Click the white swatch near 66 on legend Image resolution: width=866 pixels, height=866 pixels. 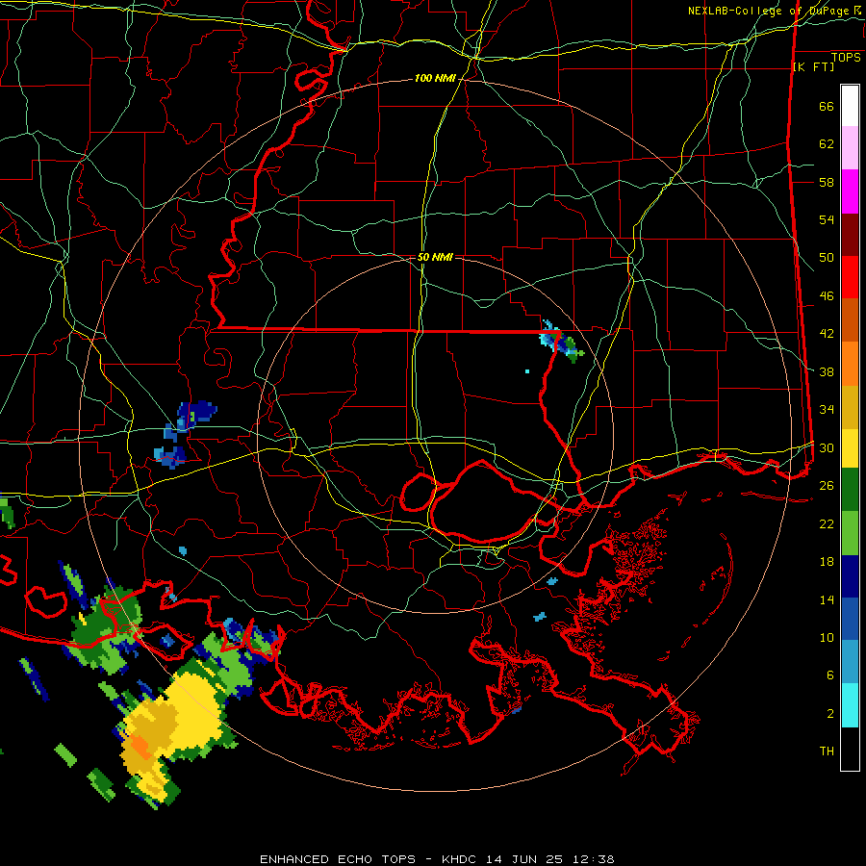[850, 106]
